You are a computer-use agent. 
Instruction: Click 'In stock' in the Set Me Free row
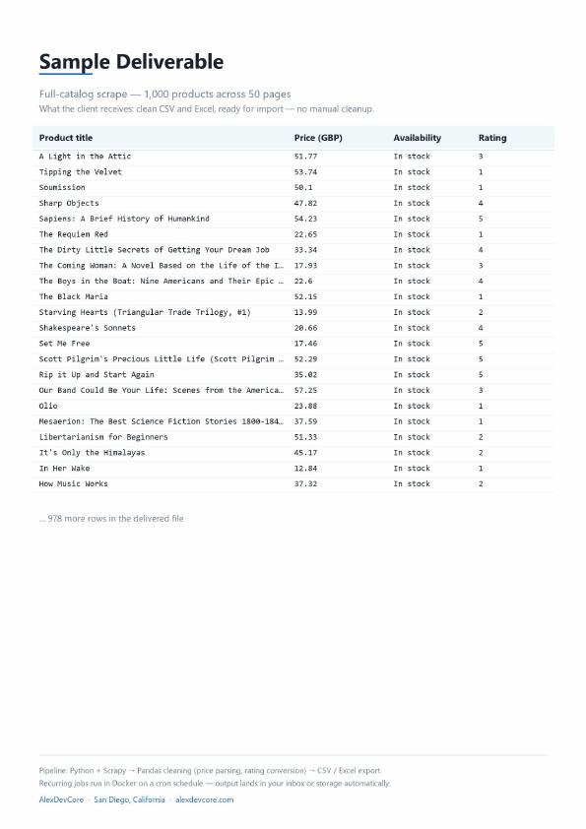point(412,344)
